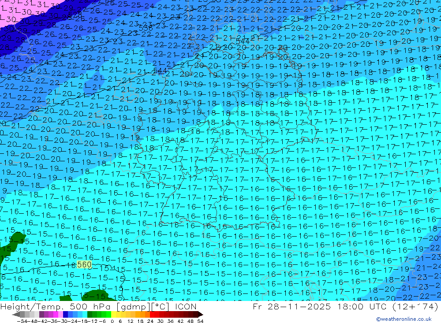This screenshot has width=441, height=323.
Task: Click the left gray arrow end of legend
Action: 16,315
